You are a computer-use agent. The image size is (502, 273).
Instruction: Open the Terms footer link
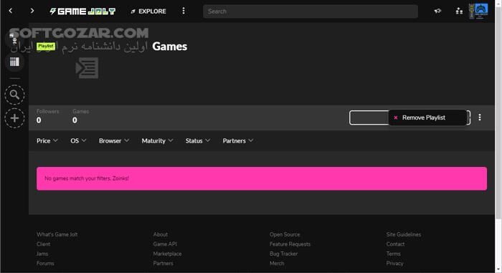(x=393, y=254)
